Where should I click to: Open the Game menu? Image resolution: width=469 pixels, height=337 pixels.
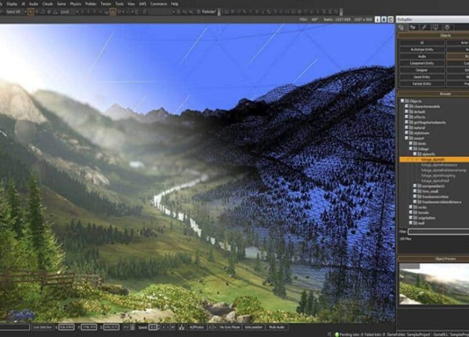tap(61, 4)
